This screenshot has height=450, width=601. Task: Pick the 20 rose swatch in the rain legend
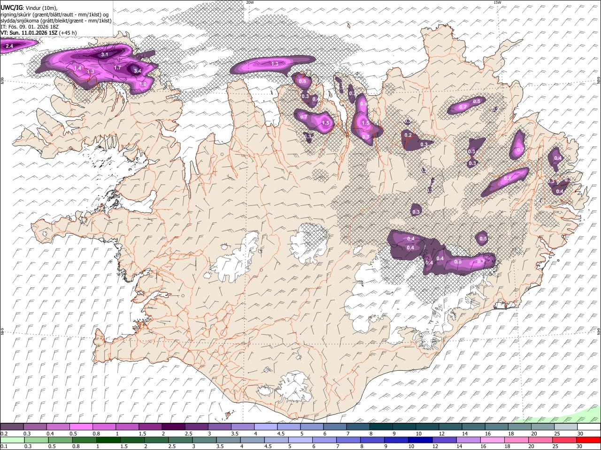tap(540, 440)
